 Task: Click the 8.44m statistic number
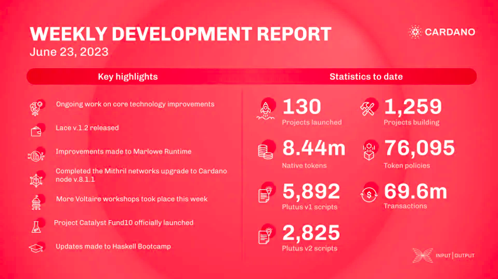[x=314, y=148]
